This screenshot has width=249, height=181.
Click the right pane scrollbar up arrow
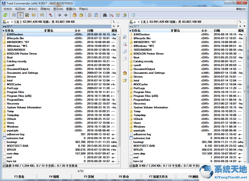click(x=245, y=34)
